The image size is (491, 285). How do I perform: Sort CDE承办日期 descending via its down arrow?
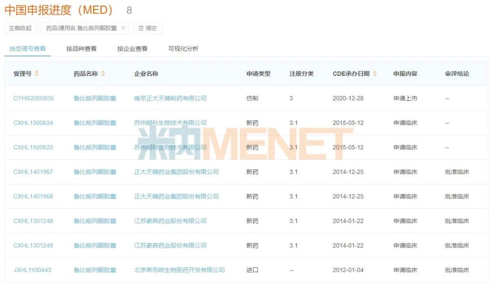(x=374, y=76)
